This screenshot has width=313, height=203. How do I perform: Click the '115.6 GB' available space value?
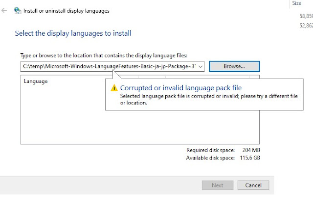pos(250,158)
